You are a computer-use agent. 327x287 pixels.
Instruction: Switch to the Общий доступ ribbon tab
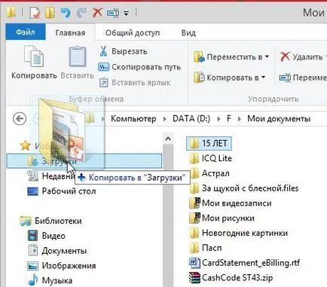133,32
